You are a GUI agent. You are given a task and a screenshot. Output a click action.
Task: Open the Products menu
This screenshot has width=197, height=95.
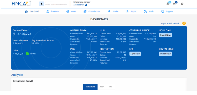[x=55, y=11]
